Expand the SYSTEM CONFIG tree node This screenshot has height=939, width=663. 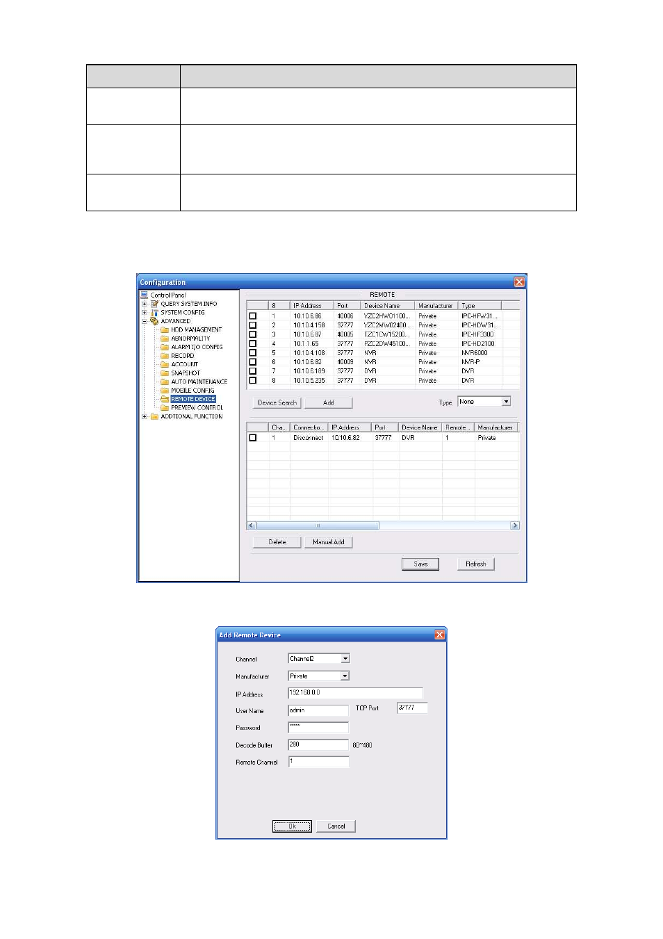[x=145, y=312]
